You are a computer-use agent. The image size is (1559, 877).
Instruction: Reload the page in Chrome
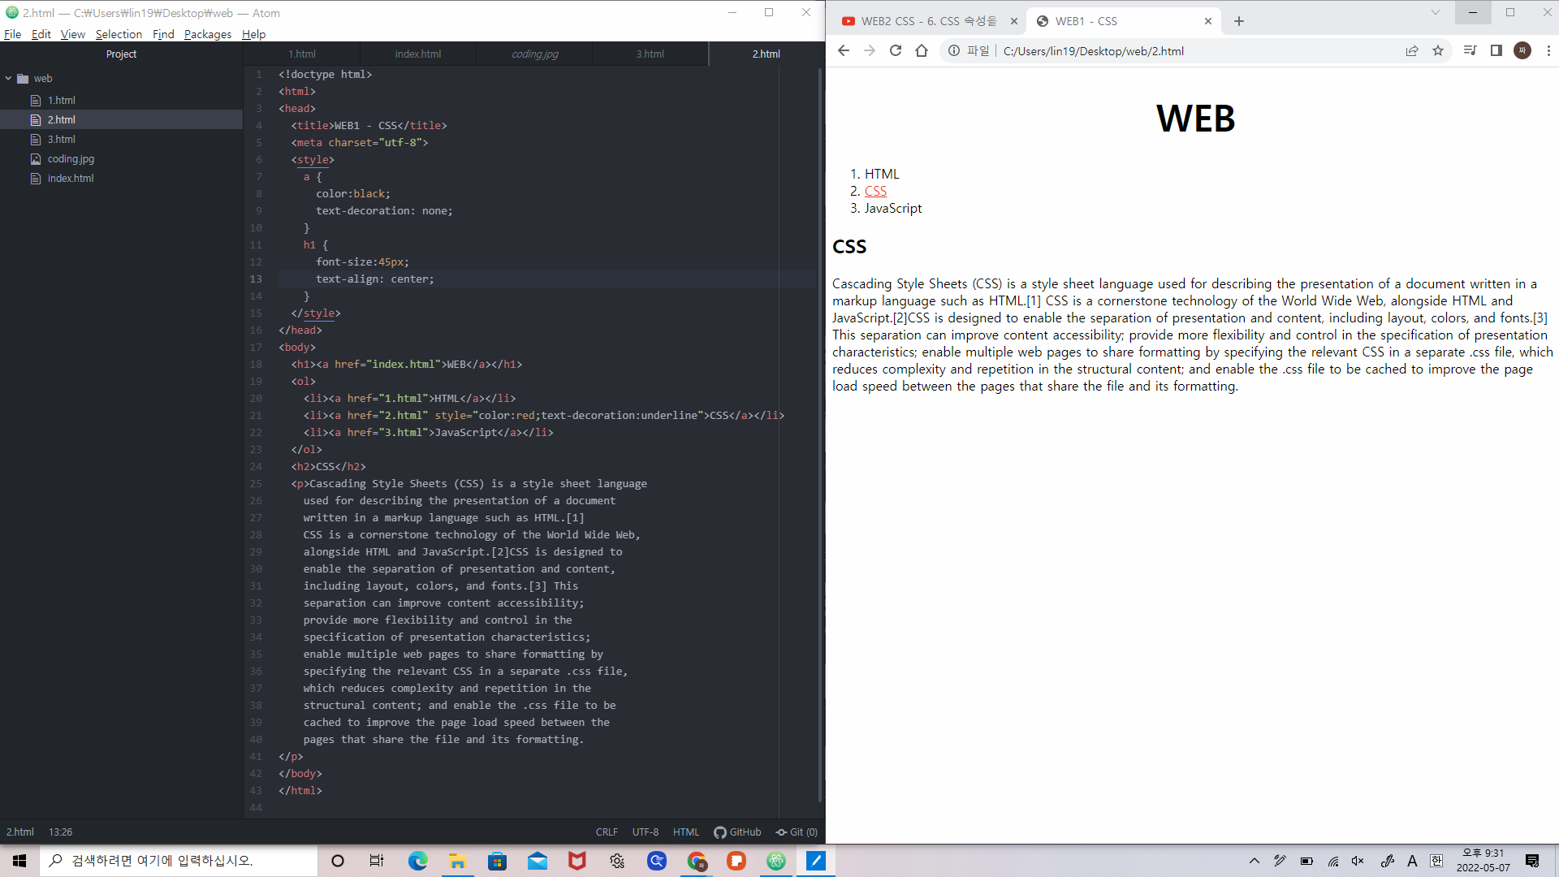coord(895,50)
